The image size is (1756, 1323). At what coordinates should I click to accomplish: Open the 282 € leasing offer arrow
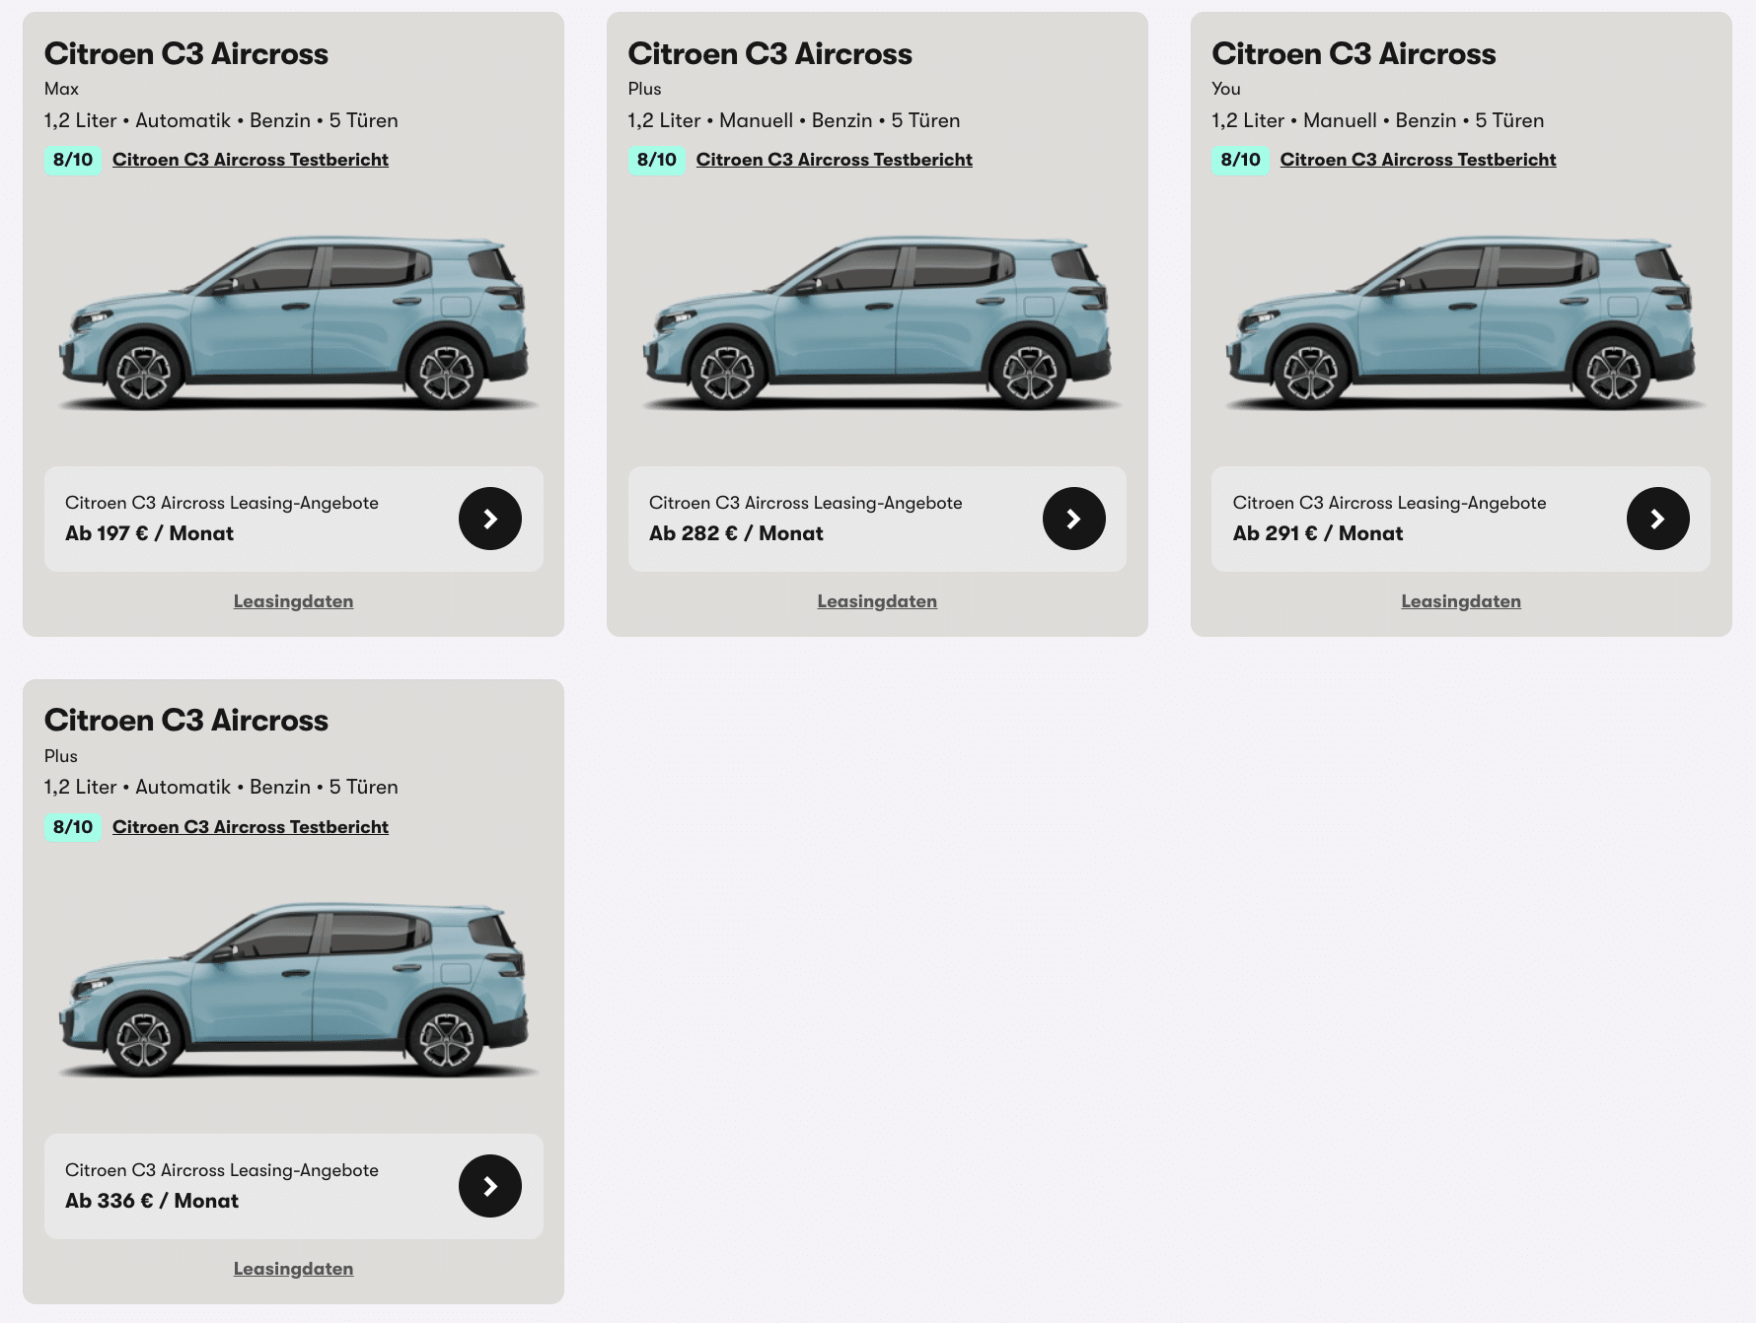[1074, 519]
